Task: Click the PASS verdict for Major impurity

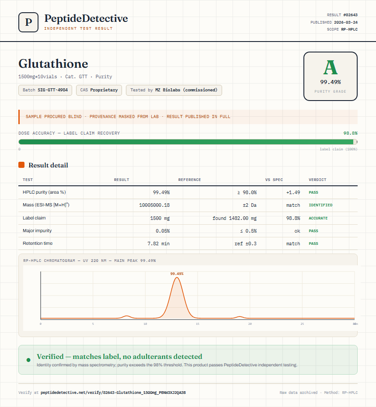Action: coord(313,231)
